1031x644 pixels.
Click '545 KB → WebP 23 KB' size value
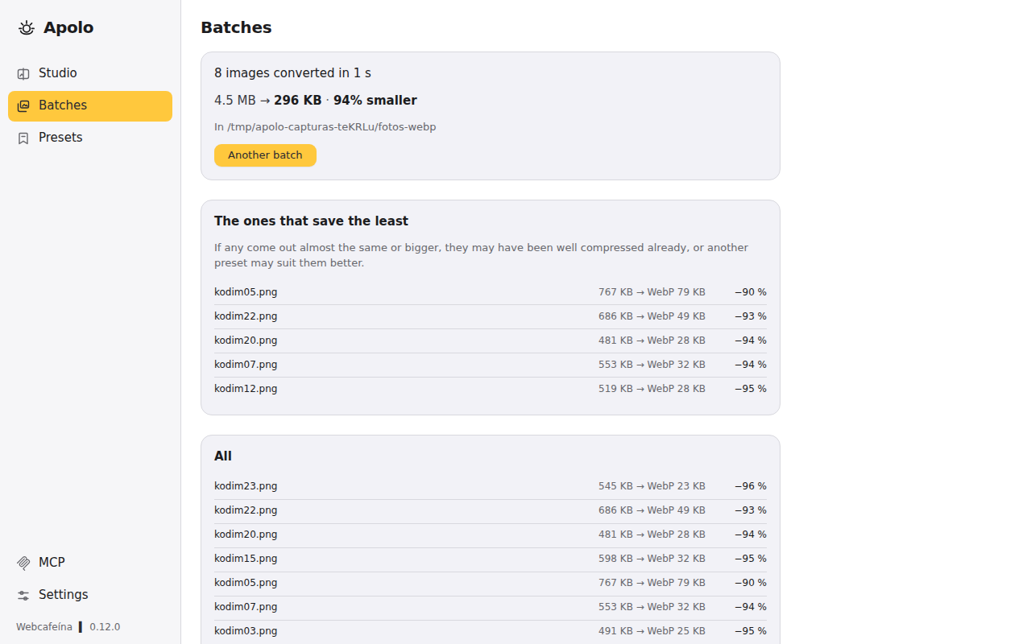click(652, 486)
